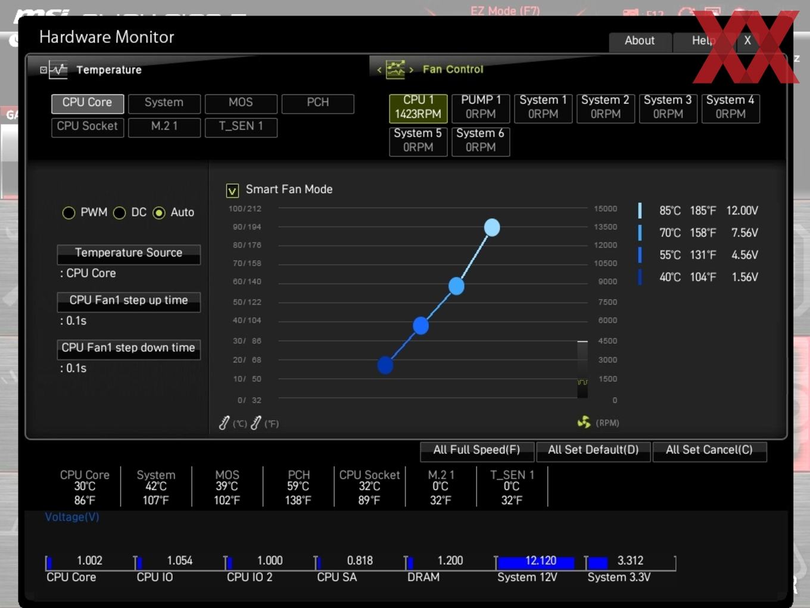Viewport: 810px width, 608px height.
Task: Click the 70°C fan curve point
Action: [456, 286]
